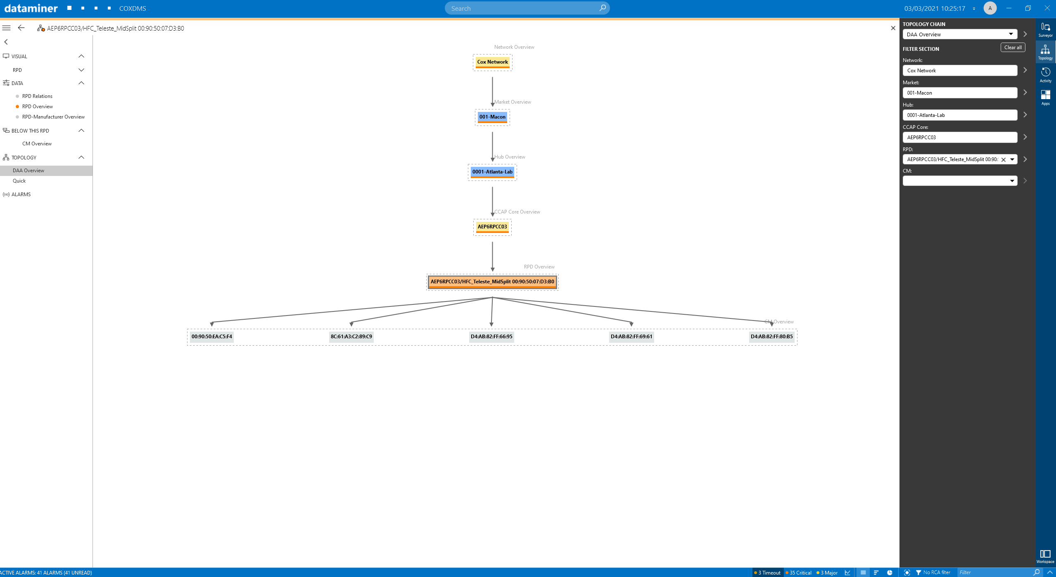Click the alarm trend graph icon

click(847, 572)
